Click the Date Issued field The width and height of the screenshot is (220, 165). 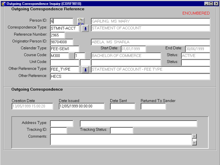(82, 106)
